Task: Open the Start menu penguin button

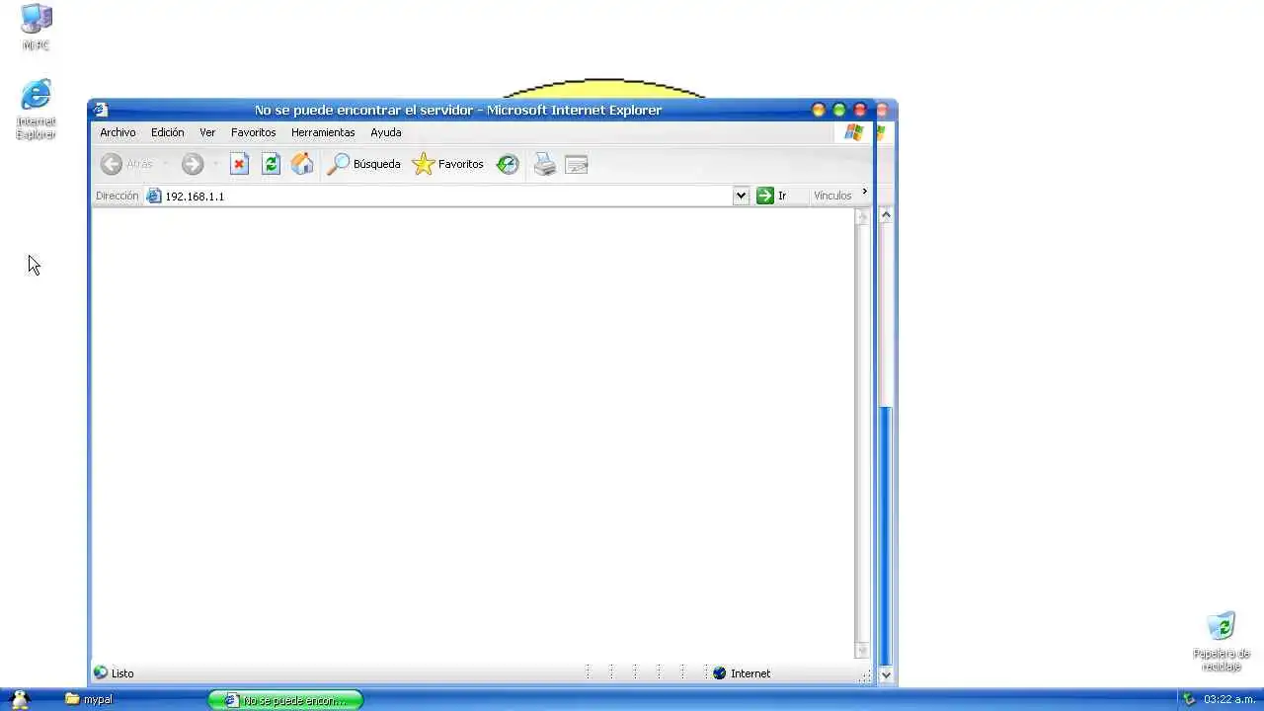Action: (20, 699)
